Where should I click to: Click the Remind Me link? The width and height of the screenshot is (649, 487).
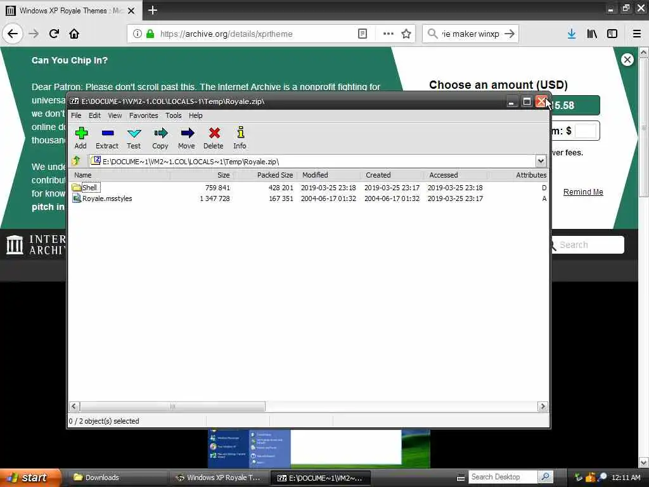pyautogui.click(x=583, y=192)
